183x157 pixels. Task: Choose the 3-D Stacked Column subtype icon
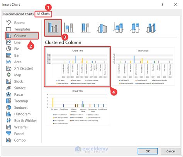point(118,28)
